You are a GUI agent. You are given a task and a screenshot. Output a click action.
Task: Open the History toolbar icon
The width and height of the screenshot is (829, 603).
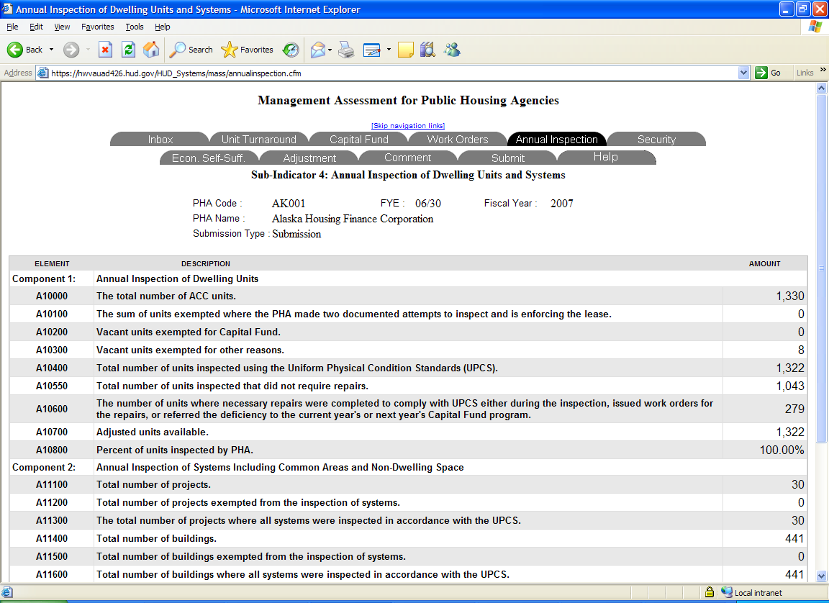tap(291, 50)
